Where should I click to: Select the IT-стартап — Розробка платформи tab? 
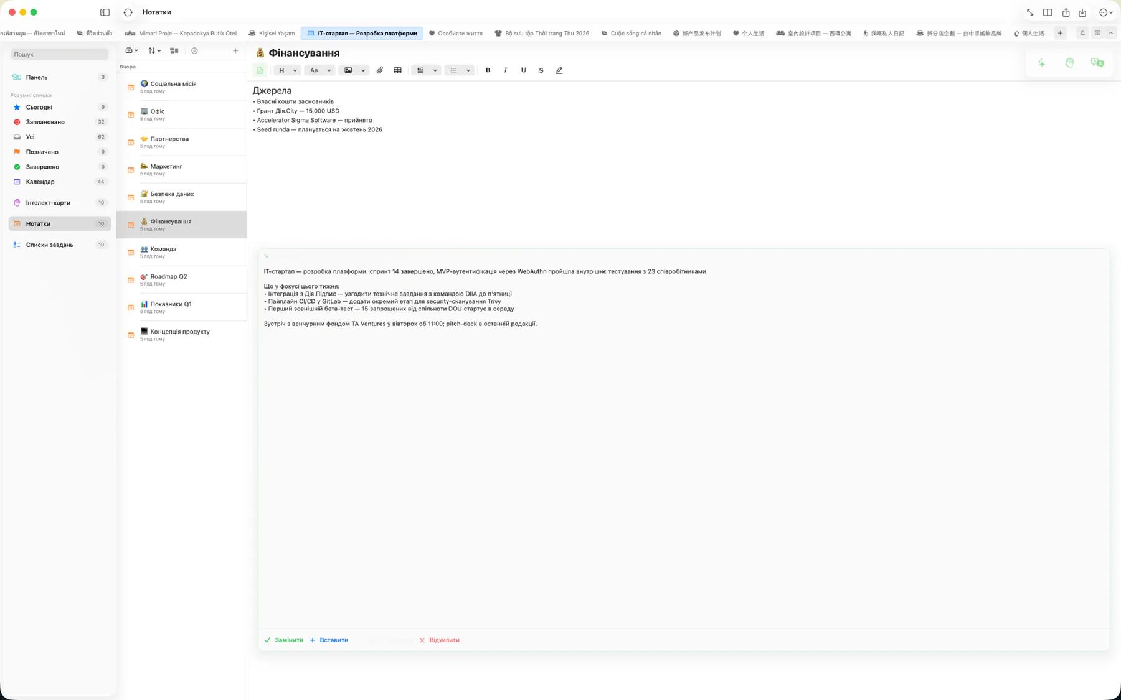[x=362, y=34]
